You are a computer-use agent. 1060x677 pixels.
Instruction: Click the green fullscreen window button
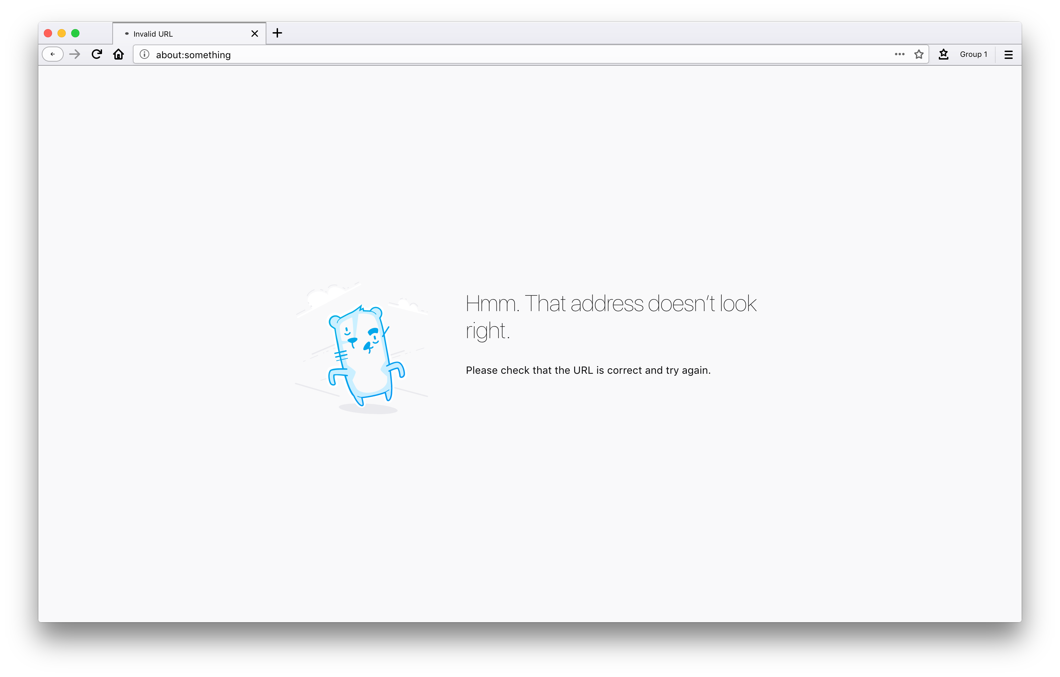75,34
